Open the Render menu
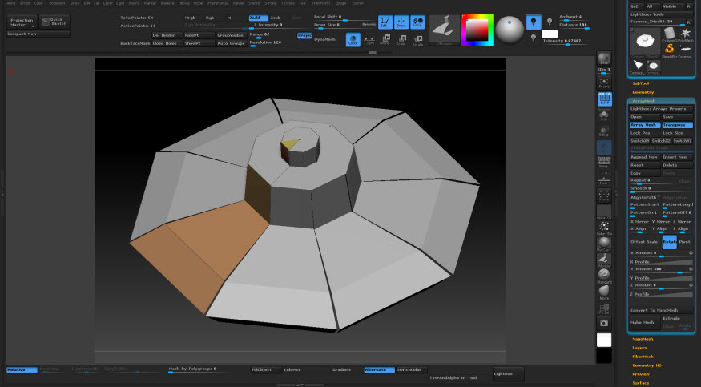701x387 pixels. point(239,3)
